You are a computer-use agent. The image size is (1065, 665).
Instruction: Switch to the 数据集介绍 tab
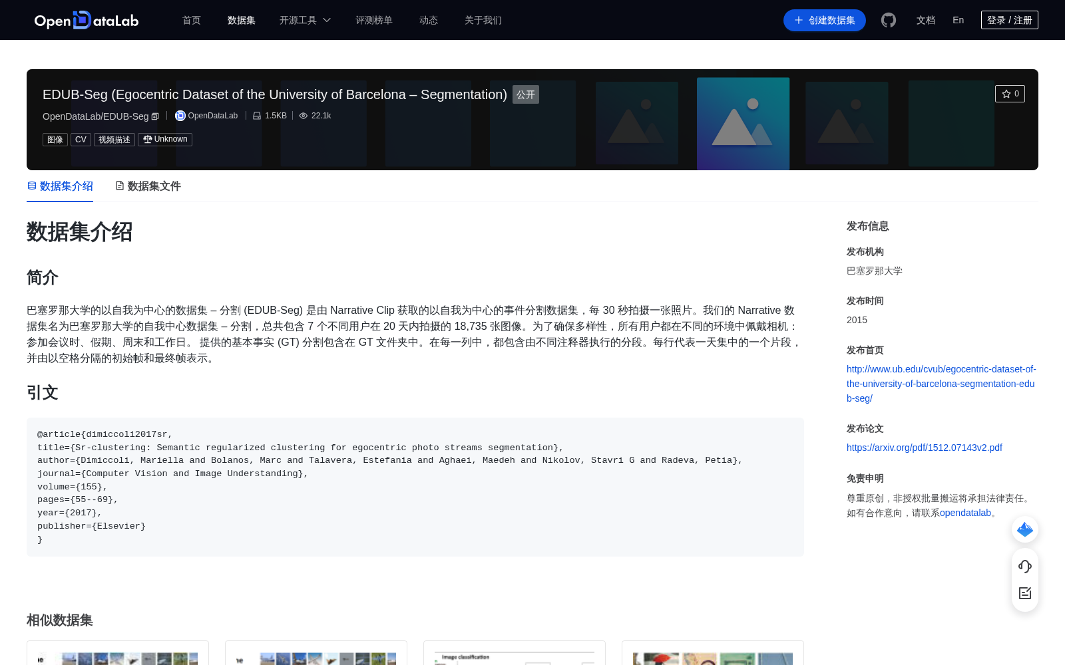pos(60,186)
